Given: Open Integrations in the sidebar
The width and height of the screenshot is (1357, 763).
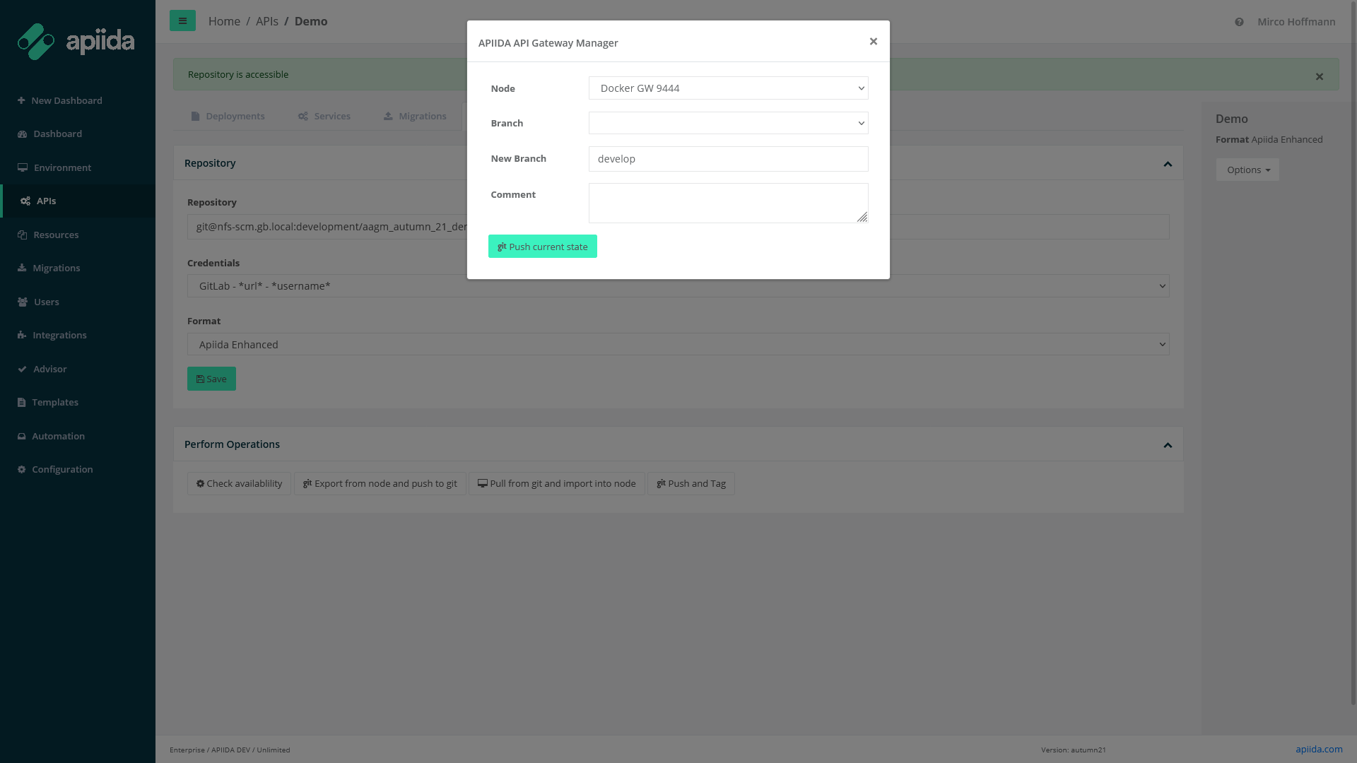Looking at the screenshot, I should click(x=59, y=336).
